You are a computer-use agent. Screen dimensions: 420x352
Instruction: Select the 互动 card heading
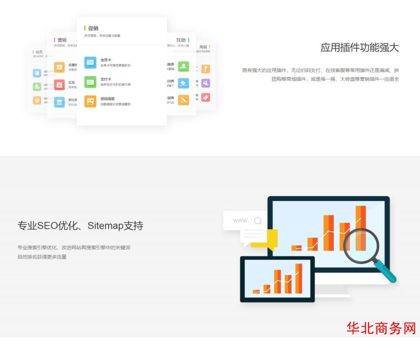click(181, 40)
